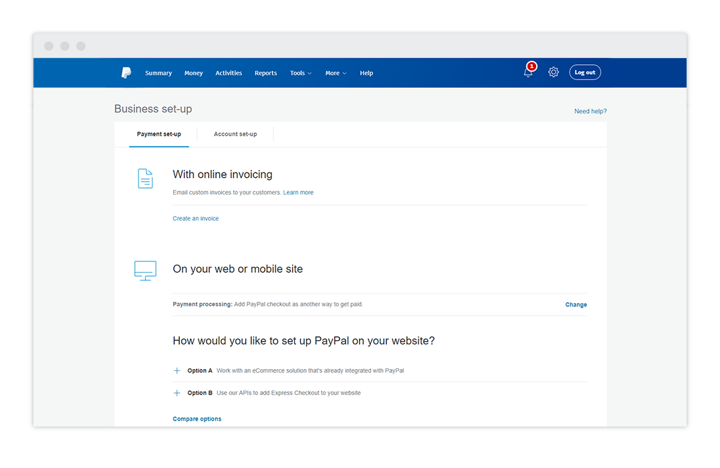Click the red notification badge showing 1
Screen dimensions: 720x468
pyautogui.click(x=531, y=66)
